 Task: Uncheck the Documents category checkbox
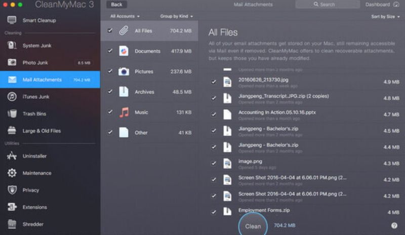coord(110,51)
